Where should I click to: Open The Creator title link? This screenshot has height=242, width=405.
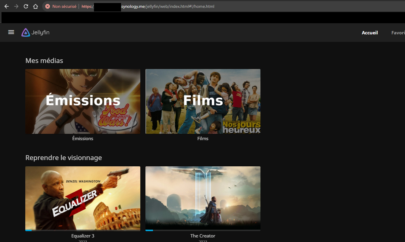pos(203,236)
